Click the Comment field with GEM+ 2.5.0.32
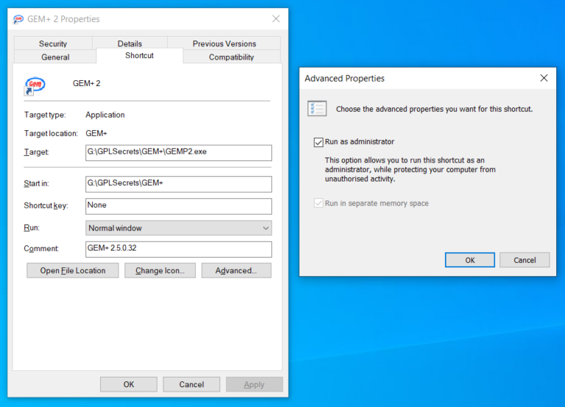The width and height of the screenshot is (565, 407). tap(179, 249)
